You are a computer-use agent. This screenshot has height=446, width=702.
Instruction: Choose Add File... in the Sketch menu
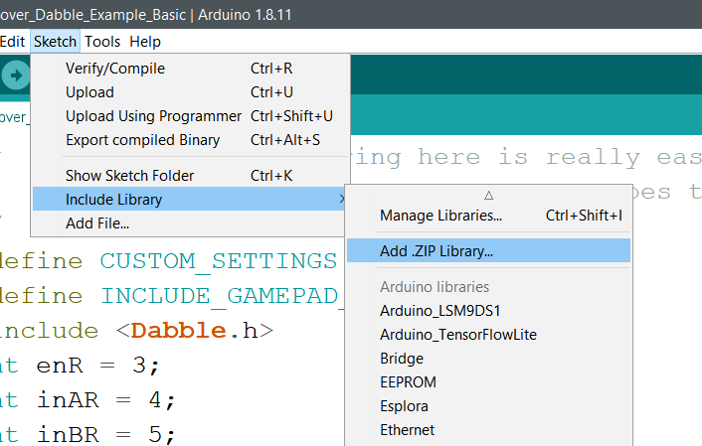click(191, 223)
